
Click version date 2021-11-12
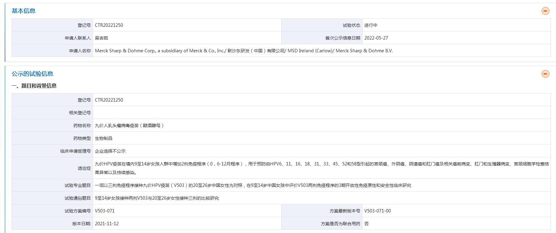pyautogui.click(x=107, y=224)
